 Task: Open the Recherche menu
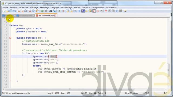point(23,8)
